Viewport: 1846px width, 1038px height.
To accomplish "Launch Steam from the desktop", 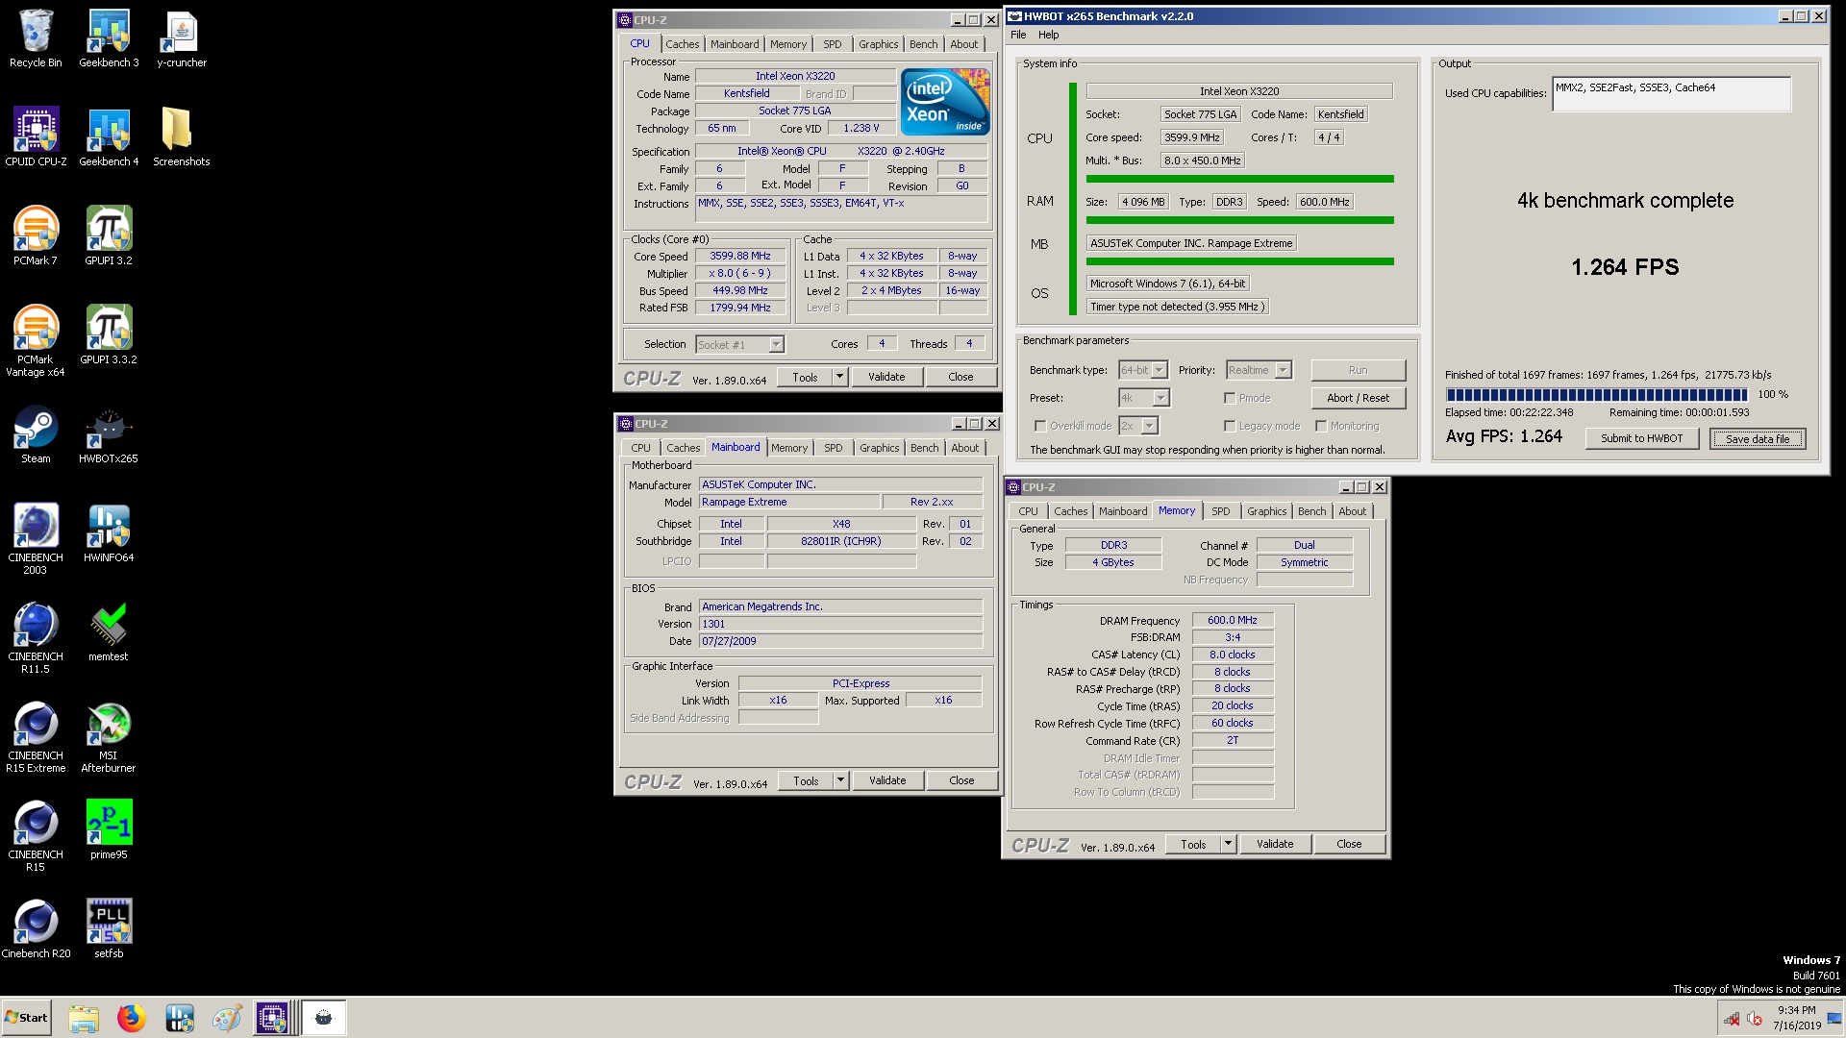I will click(36, 434).
